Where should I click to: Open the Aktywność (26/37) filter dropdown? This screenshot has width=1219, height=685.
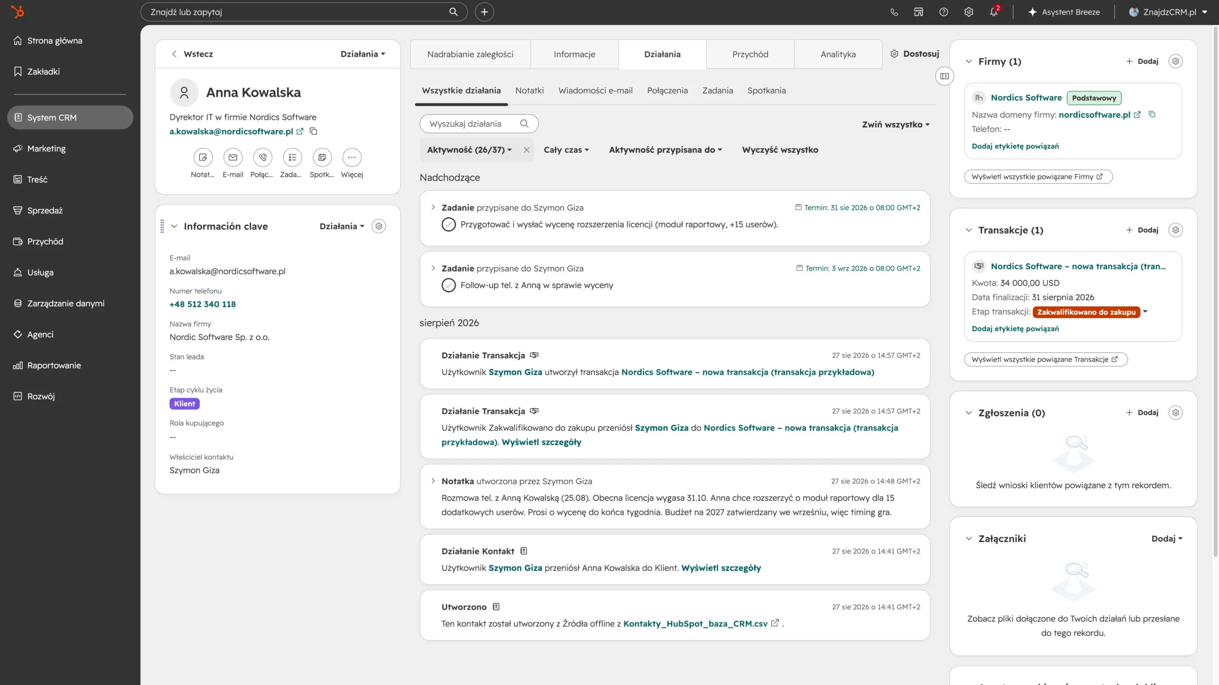tap(469, 150)
